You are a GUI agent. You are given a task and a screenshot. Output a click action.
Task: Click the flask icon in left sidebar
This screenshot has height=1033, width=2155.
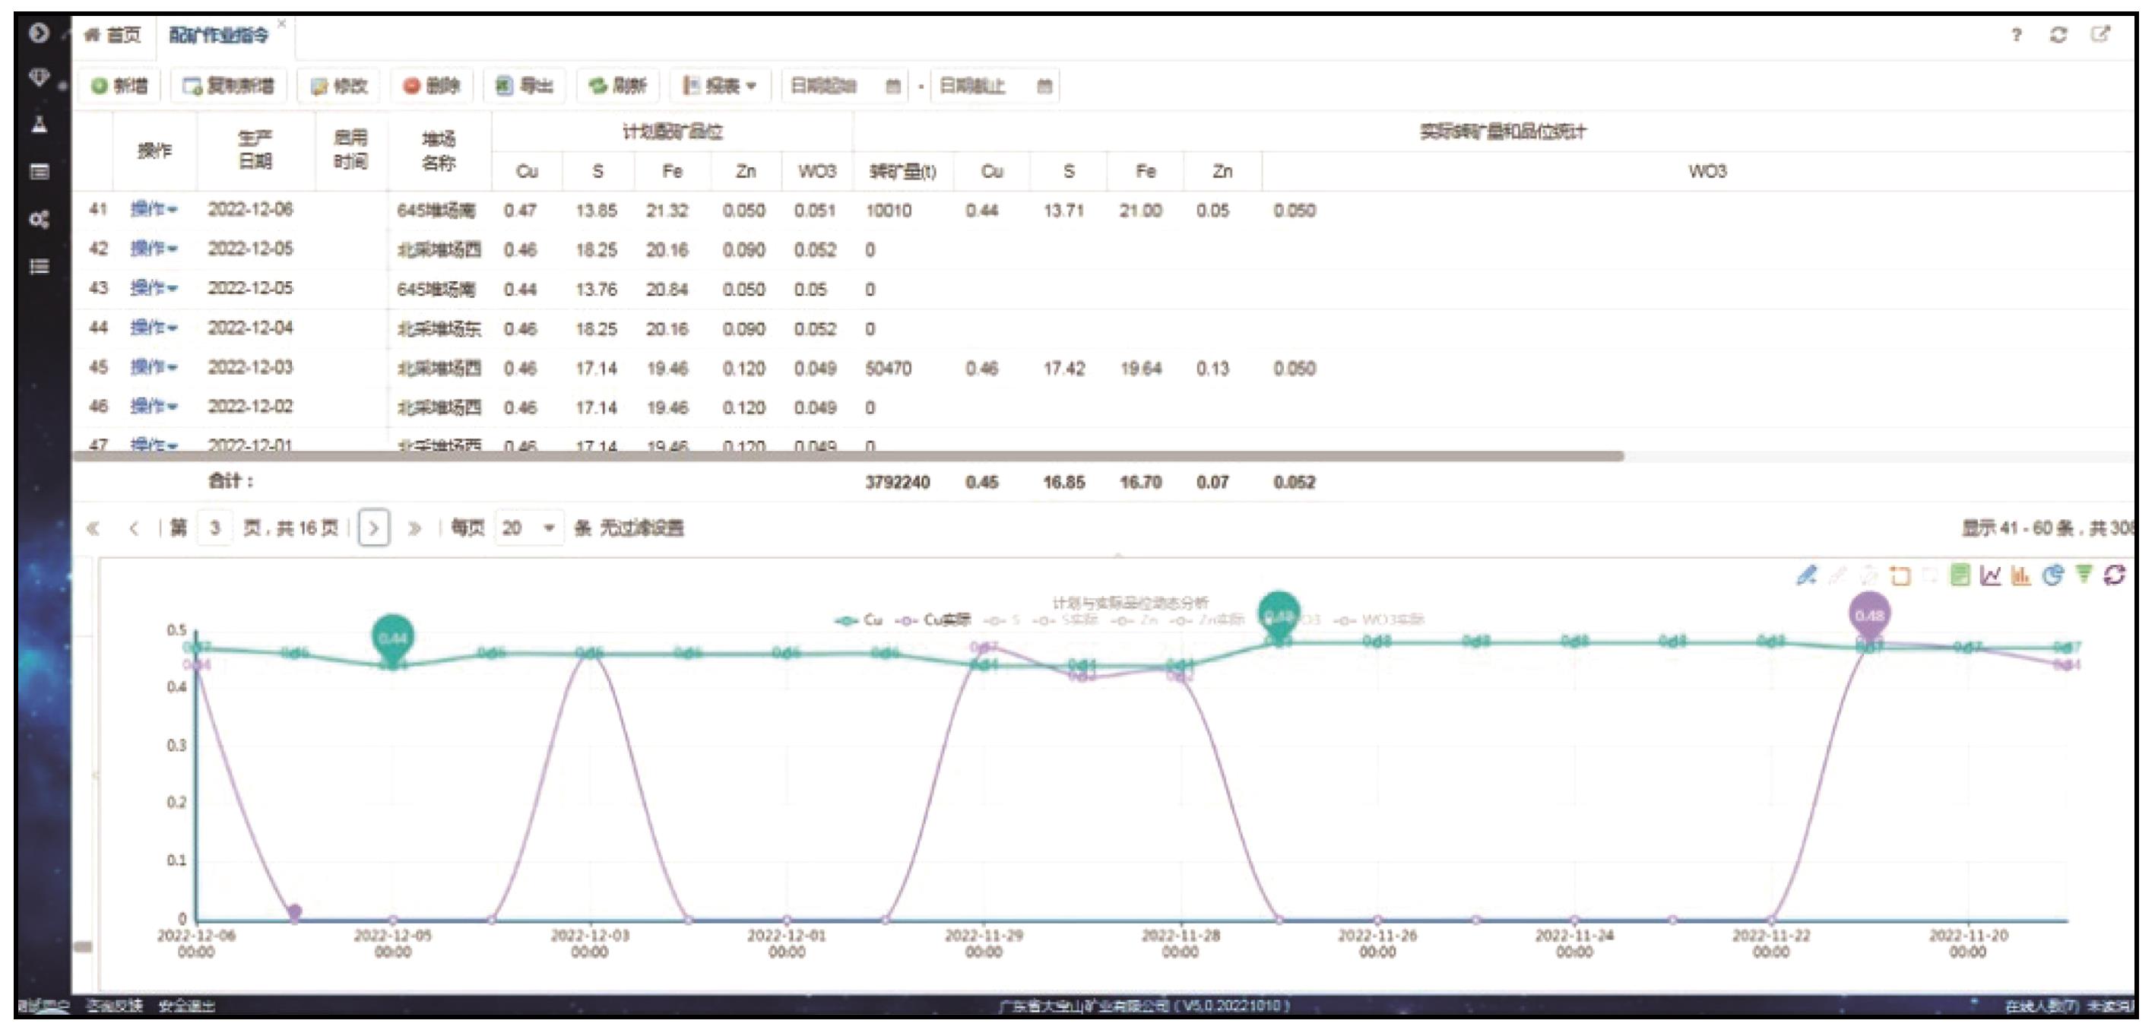(x=39, y=125)
